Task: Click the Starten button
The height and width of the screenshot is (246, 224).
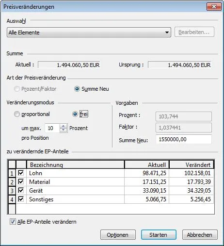Action: coord(159,235)
